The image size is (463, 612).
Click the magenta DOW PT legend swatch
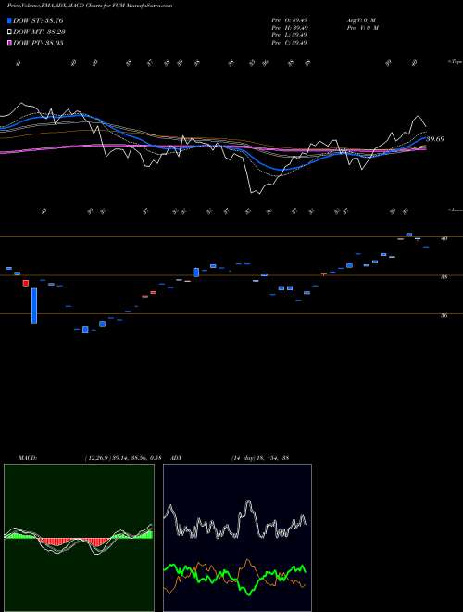(x=10, y=43)
